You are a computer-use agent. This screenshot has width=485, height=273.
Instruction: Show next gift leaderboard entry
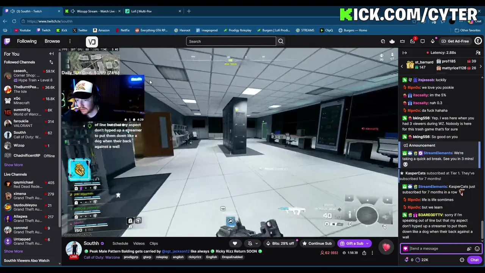480,66
